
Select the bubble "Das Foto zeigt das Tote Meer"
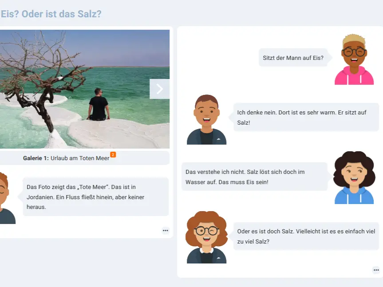tap(95, 197)
